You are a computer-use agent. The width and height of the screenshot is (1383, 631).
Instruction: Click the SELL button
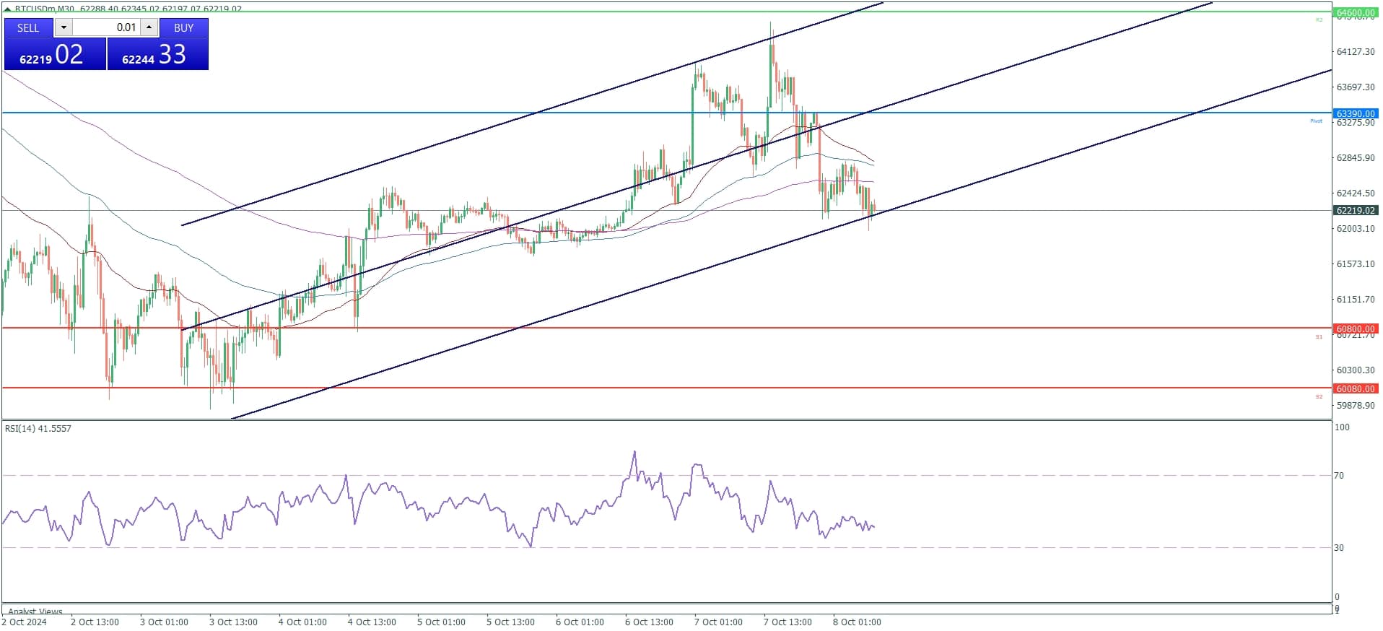[28, 27]
